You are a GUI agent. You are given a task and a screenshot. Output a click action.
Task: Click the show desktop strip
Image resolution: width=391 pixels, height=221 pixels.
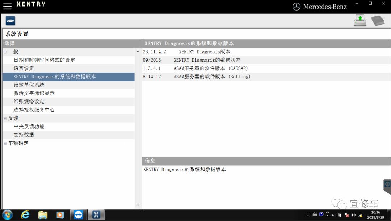tap(389, 215)
